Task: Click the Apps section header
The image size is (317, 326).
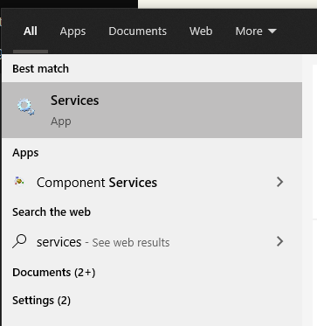Action: 25,153
